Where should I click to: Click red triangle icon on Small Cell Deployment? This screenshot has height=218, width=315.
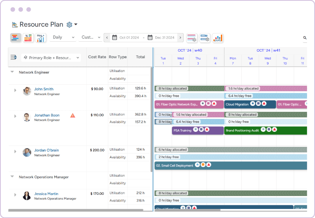(x=209, y=164)
